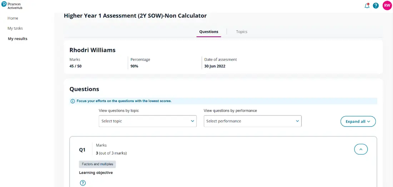Open the Select performance dropdown
The width and height of the screenshot is (393, 187).
[x=253, y=121]
